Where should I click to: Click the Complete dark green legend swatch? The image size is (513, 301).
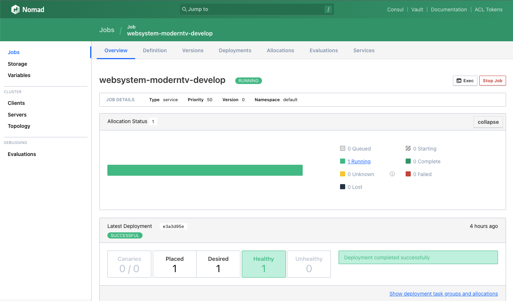point(408,161)
